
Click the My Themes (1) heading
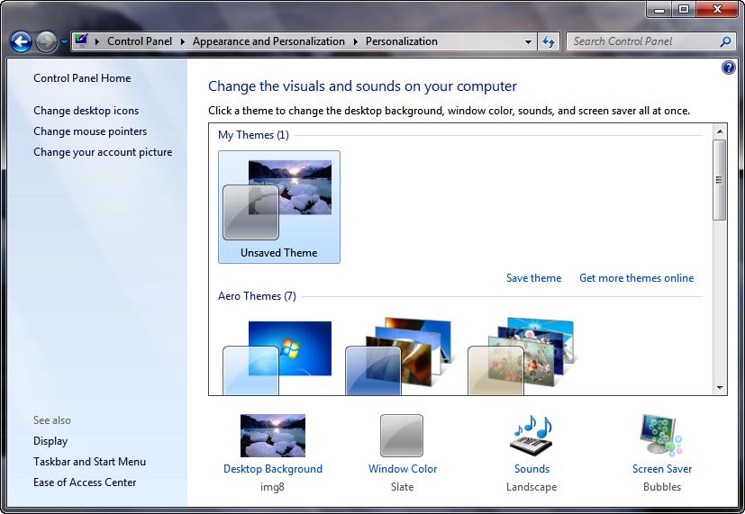[253, 135]
